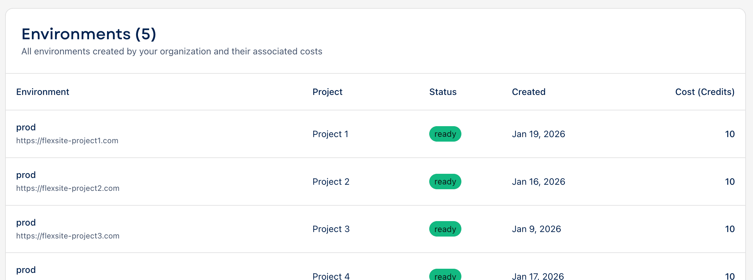Open the https://flexsite-project2.com link
The width and height of the screenshot is (753, 280).
68,188
